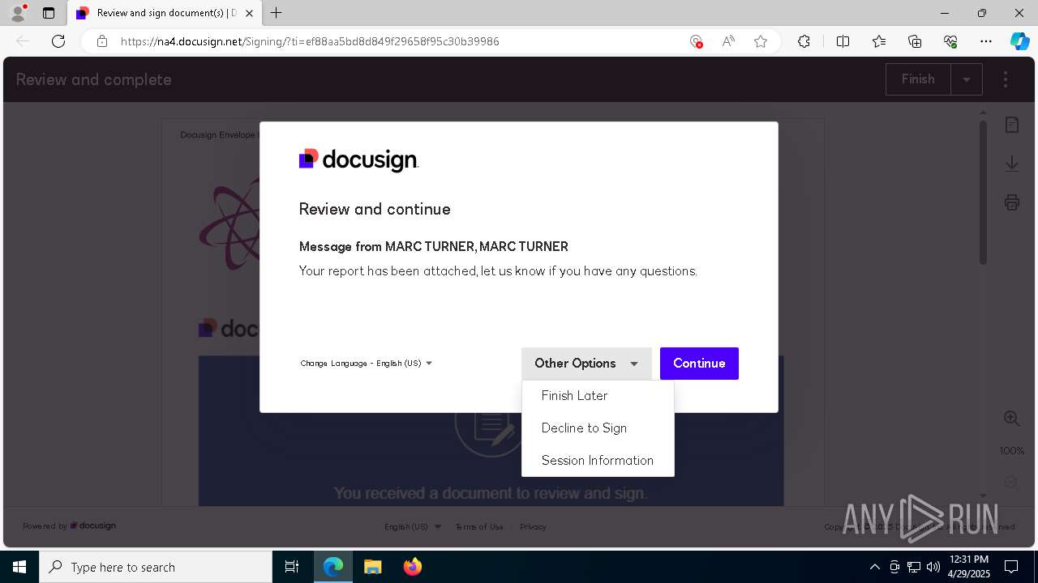Viewport: 1038px width, 583px height.
Task: Zoom out of the document
Action: [x=1012, y=483]
